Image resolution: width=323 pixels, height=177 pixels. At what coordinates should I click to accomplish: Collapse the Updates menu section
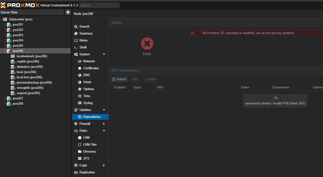click(x=104, y=110)
